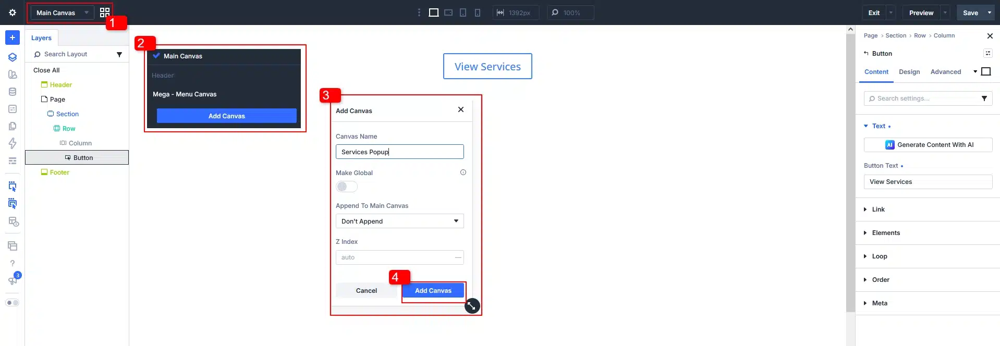The height and width of the screenshot is (346, 1000).
Task: Cancel the Add Canvas dialog
Action: coord(367,291)
